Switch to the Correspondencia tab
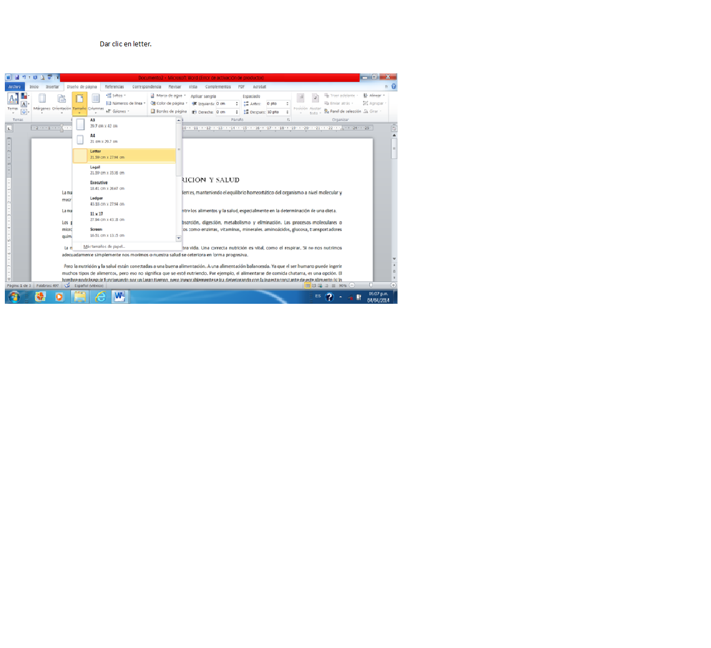The width and height of the screenshot is (711, 648). (x=147, y=87)
